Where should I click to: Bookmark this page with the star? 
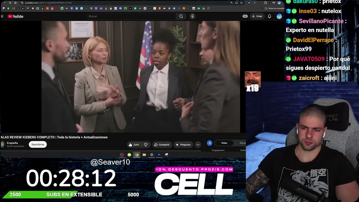(x=241, y=3)
